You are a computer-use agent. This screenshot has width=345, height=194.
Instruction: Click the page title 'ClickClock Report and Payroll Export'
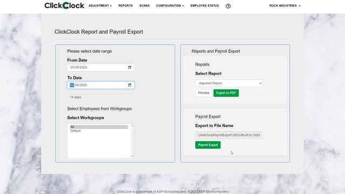click(x=99, y=32)
